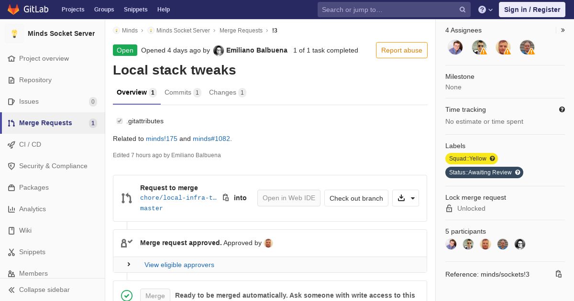The height and width of the screenshot is (301, 574).
Task: Click the Squad::Yellow label
Action: [467, 159]
